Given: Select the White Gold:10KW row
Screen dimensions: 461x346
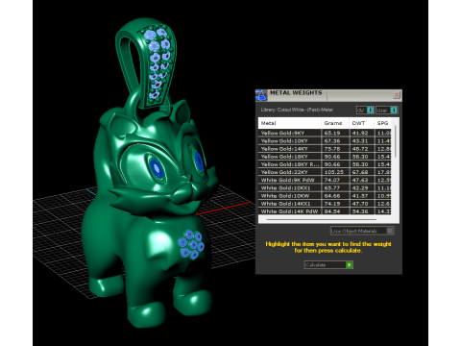Looking at the screenshot, I should [325, 196].
